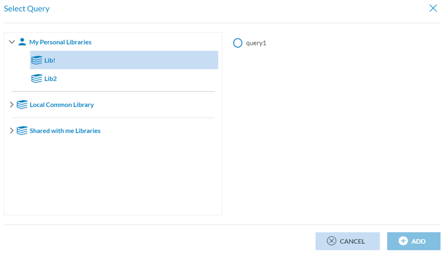The image size is (445, 253).
Task: Click the circled X icon on Cancel
Action: 331,241
